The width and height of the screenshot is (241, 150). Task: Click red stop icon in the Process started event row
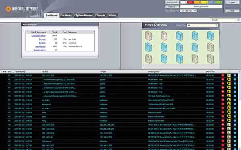pyautogui.click(x=223, y=112)
